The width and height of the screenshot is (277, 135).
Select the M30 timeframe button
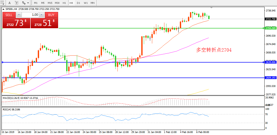click(x=57, y=3)
